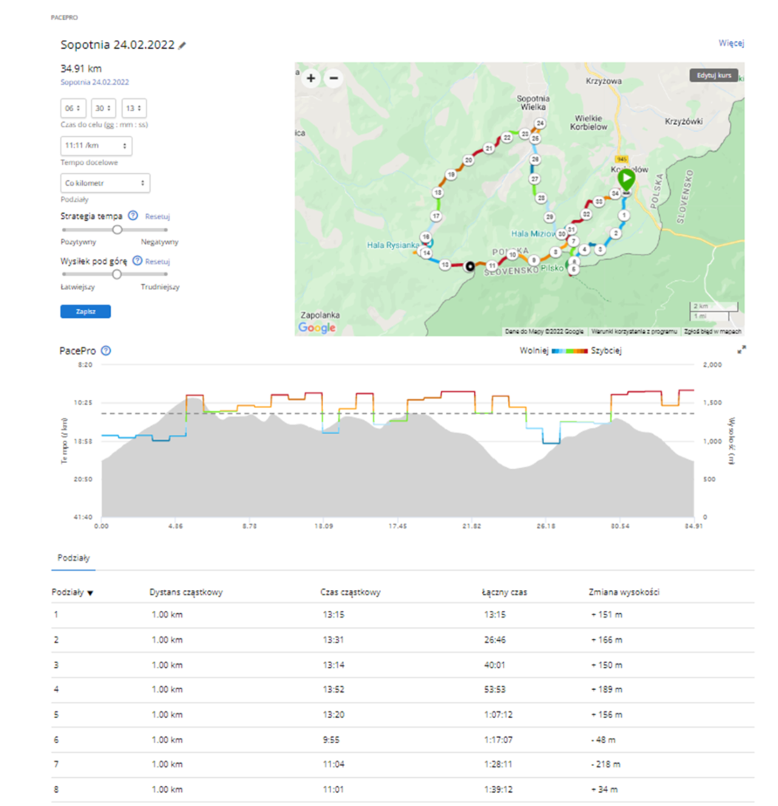Click split marker 1 on the map
This screenshot has width=778, height=806.
pyautogui.click(x=623, y=215)
